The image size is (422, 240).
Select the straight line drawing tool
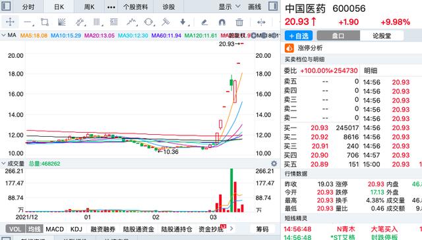click(28, 22)
